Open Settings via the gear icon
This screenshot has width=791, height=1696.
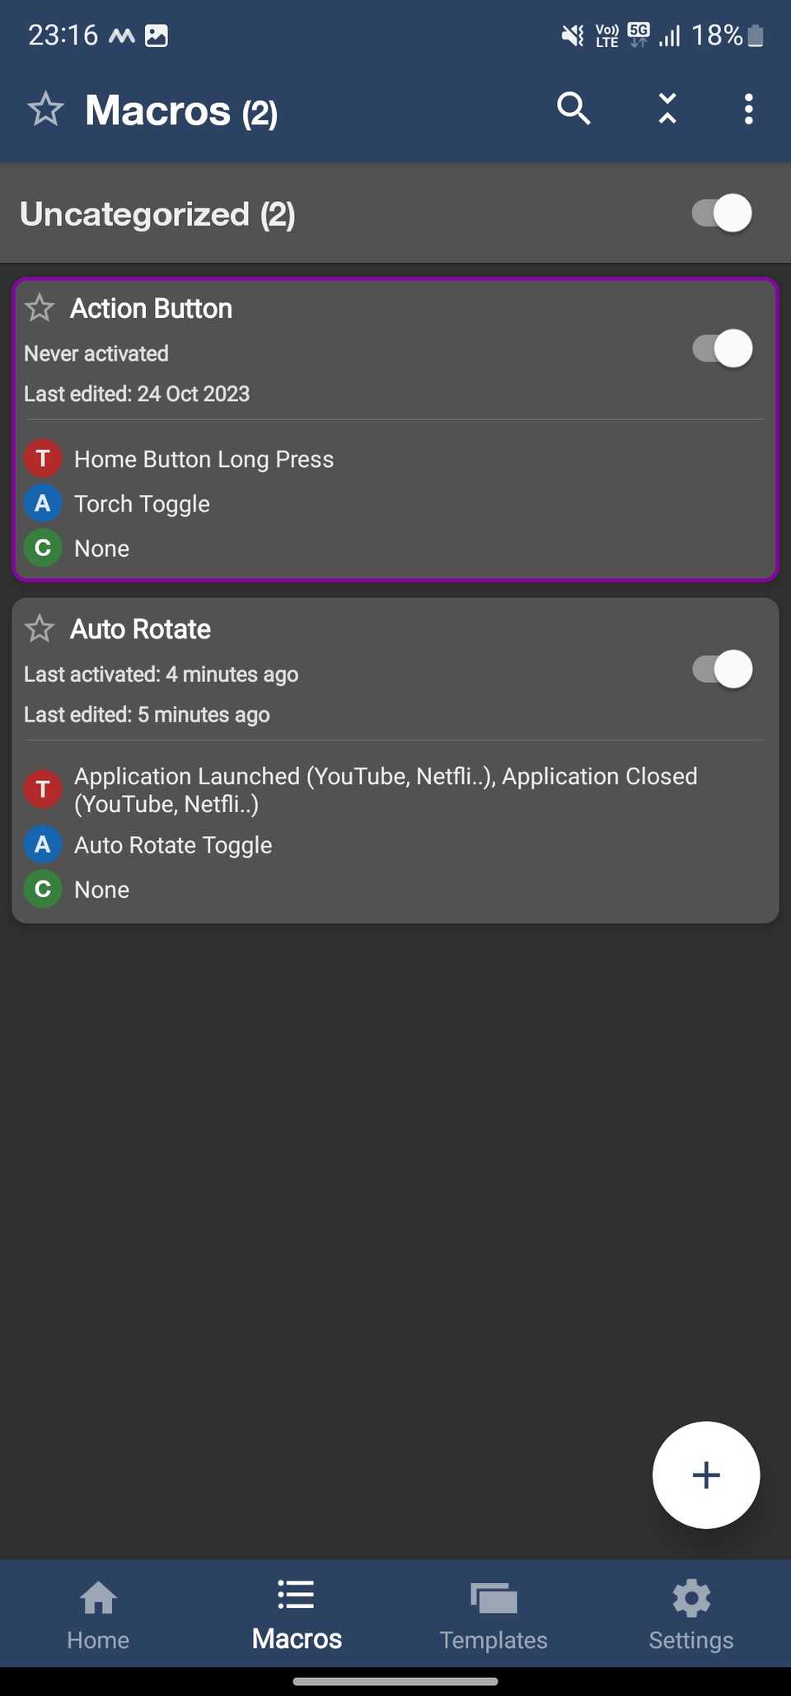(690, 1613)
